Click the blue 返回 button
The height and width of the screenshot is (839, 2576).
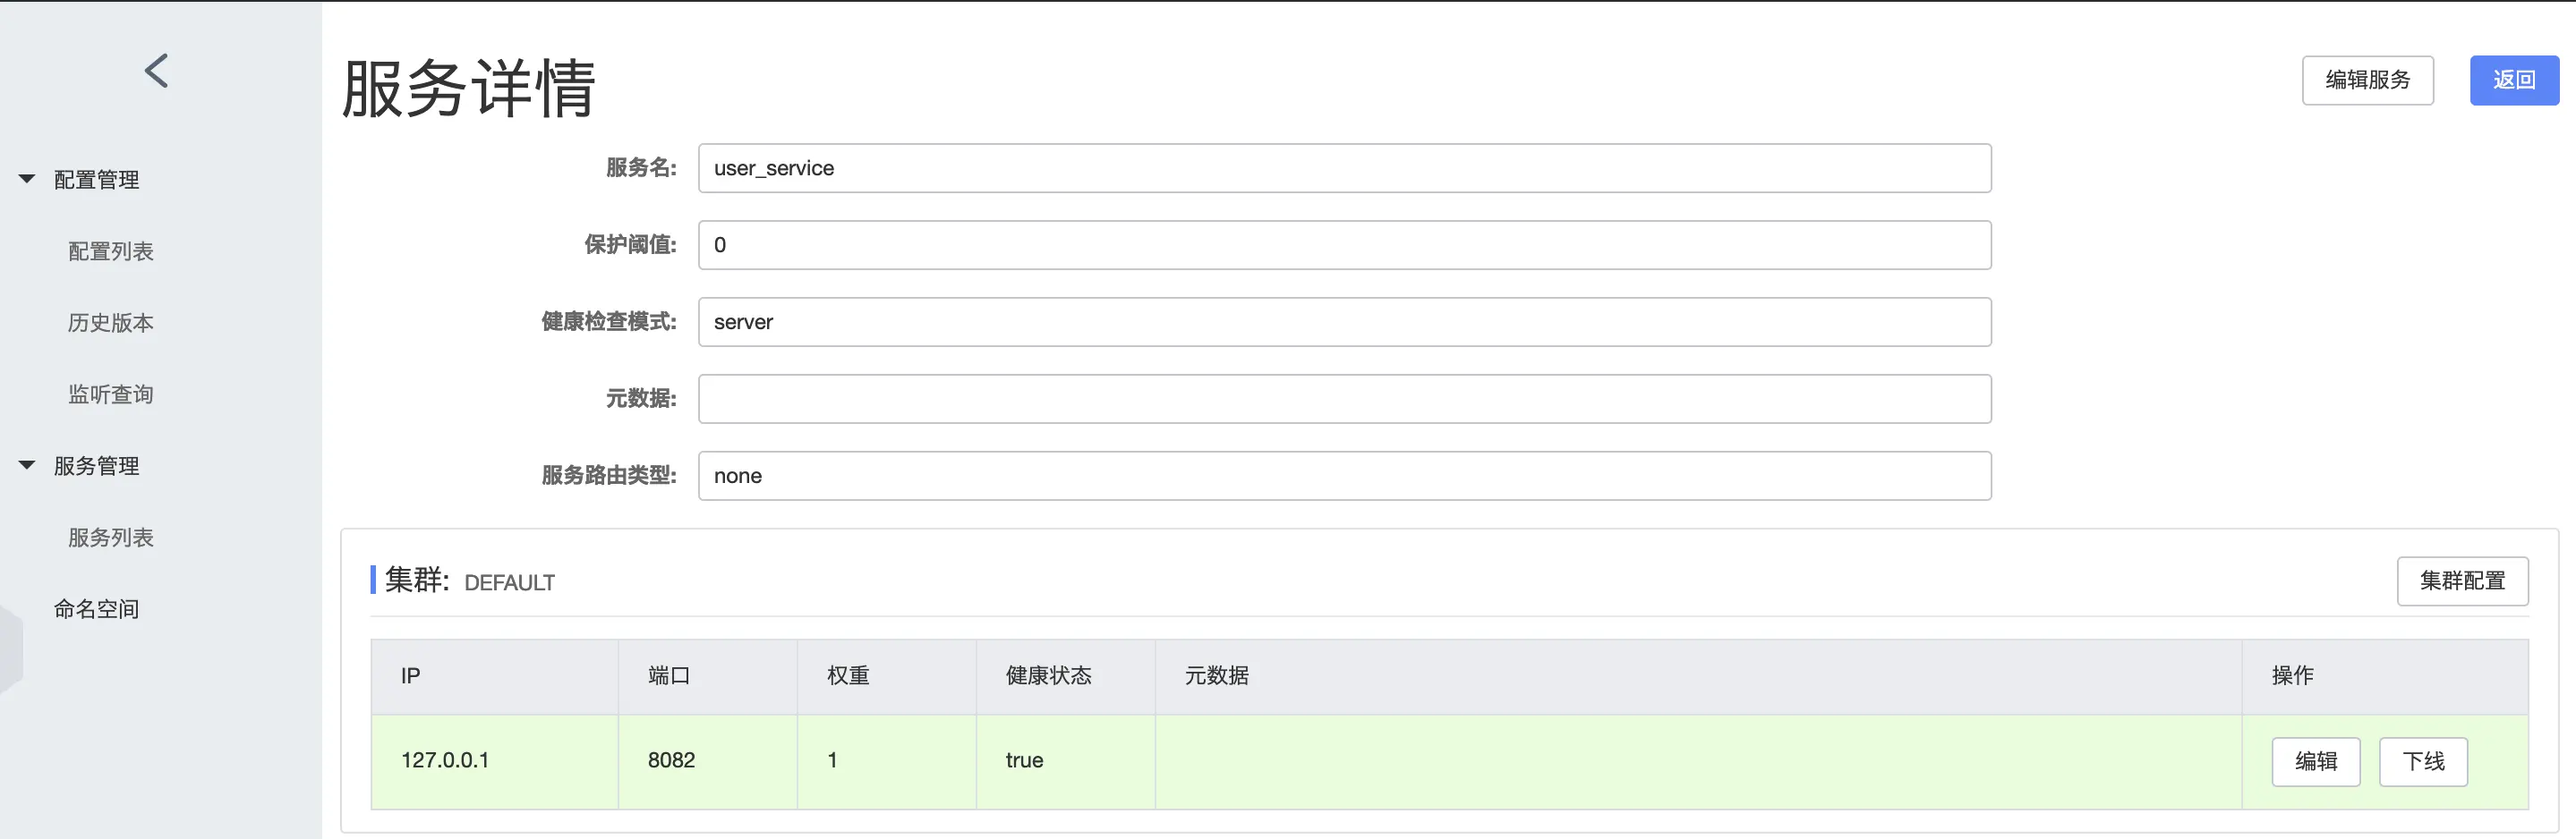tap(2514, 80)
